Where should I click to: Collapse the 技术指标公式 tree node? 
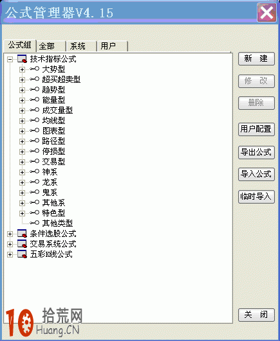(10, 59)
